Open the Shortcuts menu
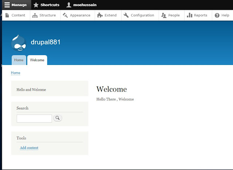The width and height of the screenshot is (233, 170). click(x=46, y=5)
